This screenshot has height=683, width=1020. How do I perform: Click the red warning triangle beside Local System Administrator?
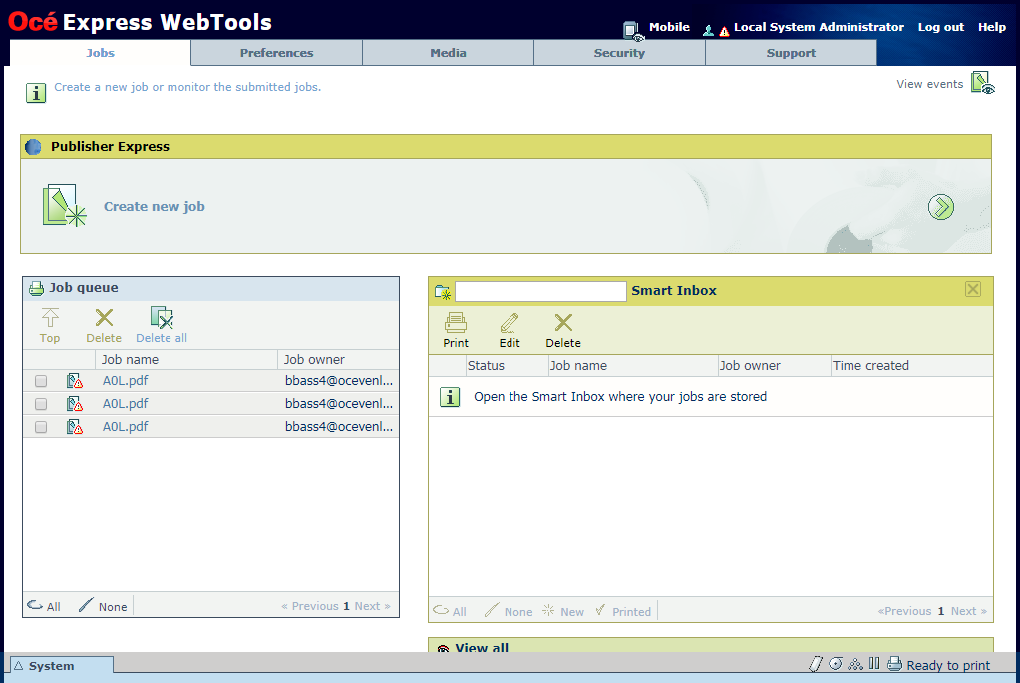click(x=724, y=31)
